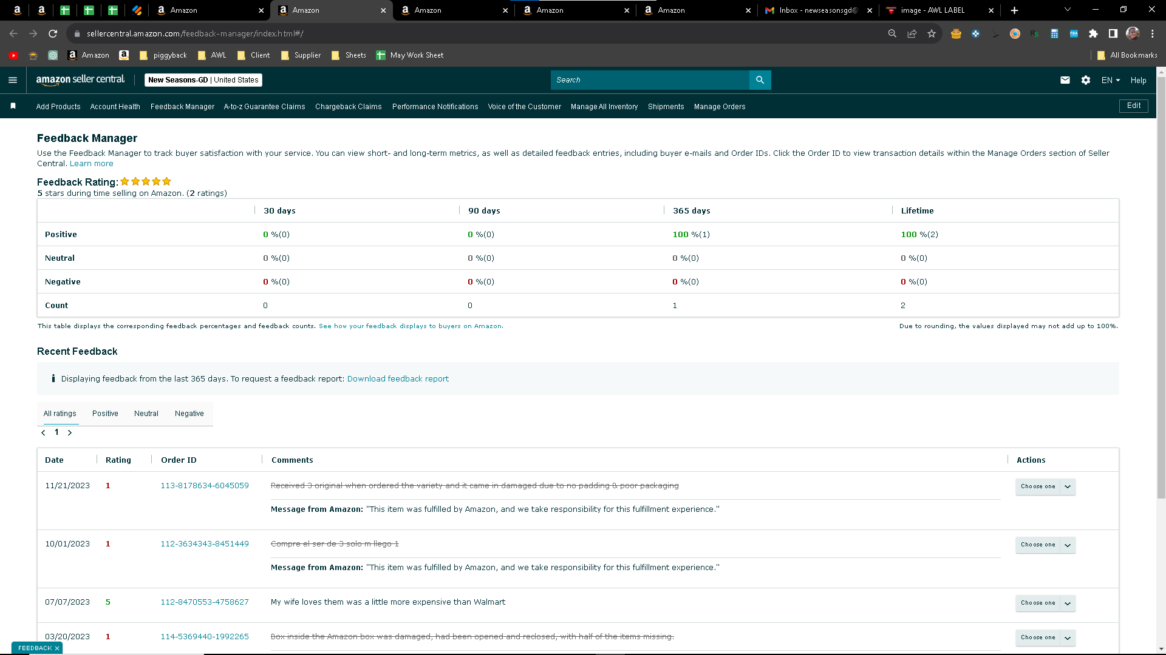Open Manage Orders in the navigation bar
Viewport: 1166px width, 655px height.
(x=720, y=107)
